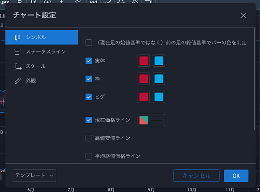
Task: Close the chart settings dialog with X
Action: (244, 15)
